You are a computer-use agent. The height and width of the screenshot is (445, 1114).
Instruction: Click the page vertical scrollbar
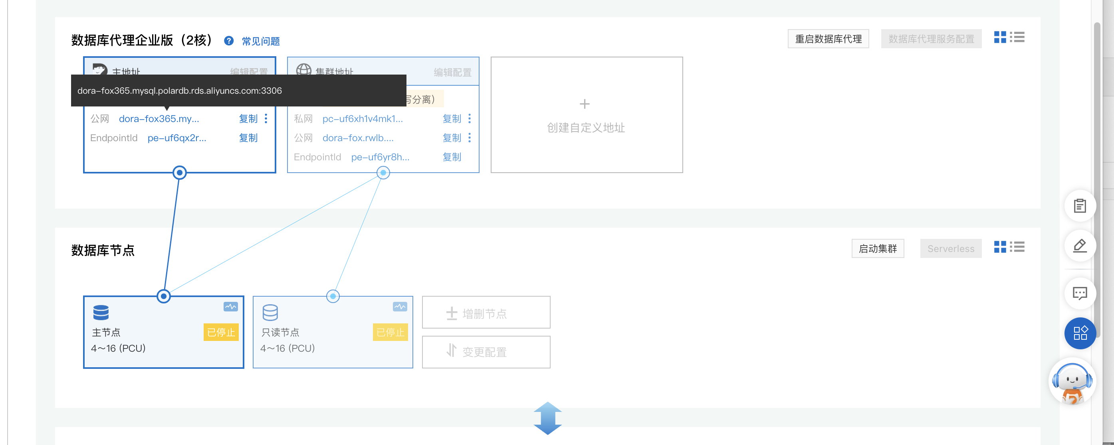tap(1097, 179)
